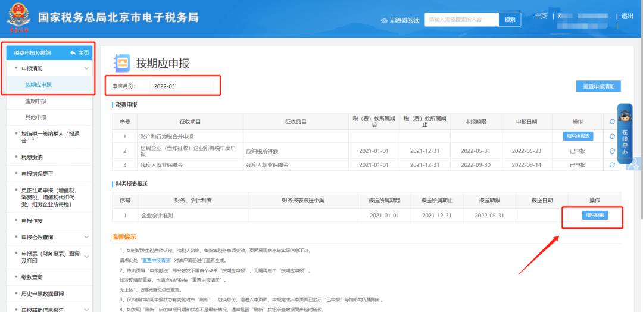Collapse the 申报清册 sidebar section
Viewport: 643px width, 312px height.
click(x=86, y=68)
